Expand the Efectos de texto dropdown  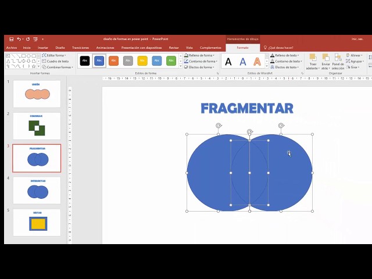coord(285,67)
